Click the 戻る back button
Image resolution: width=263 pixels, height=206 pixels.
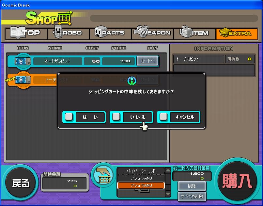(20, 183)
